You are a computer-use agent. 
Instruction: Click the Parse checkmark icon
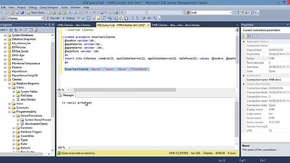(x=83, y=18)
